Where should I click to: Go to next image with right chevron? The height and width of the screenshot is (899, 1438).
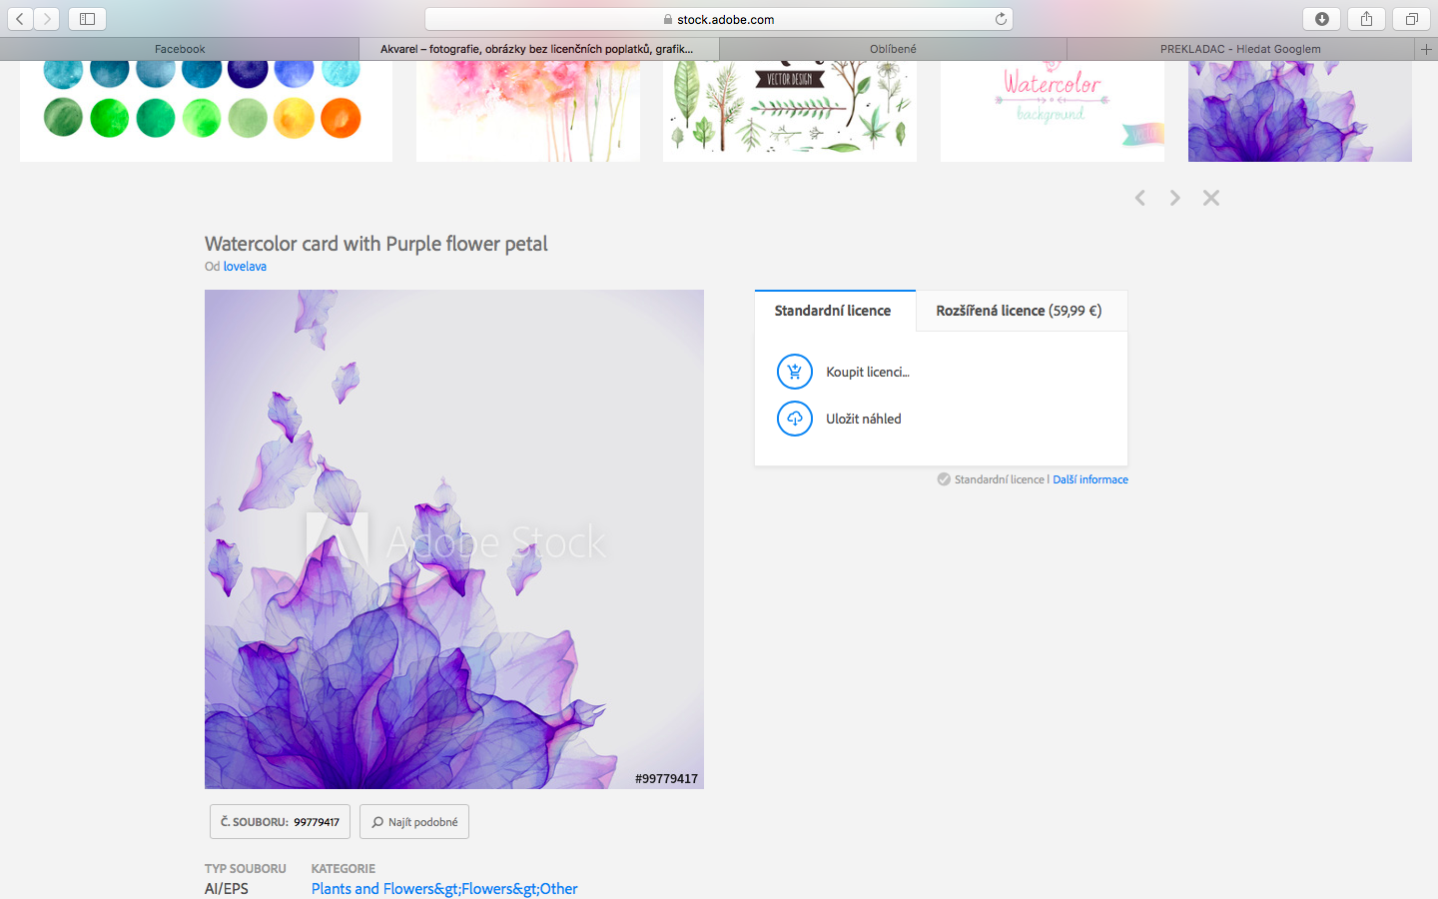coord(1175,198)
